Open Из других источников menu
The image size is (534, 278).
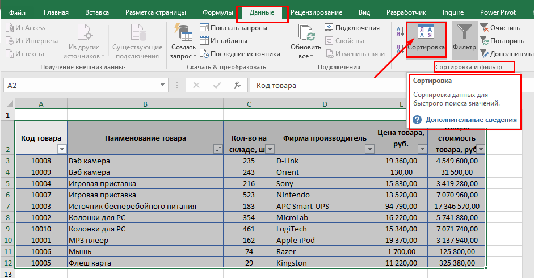coord(84,41)
